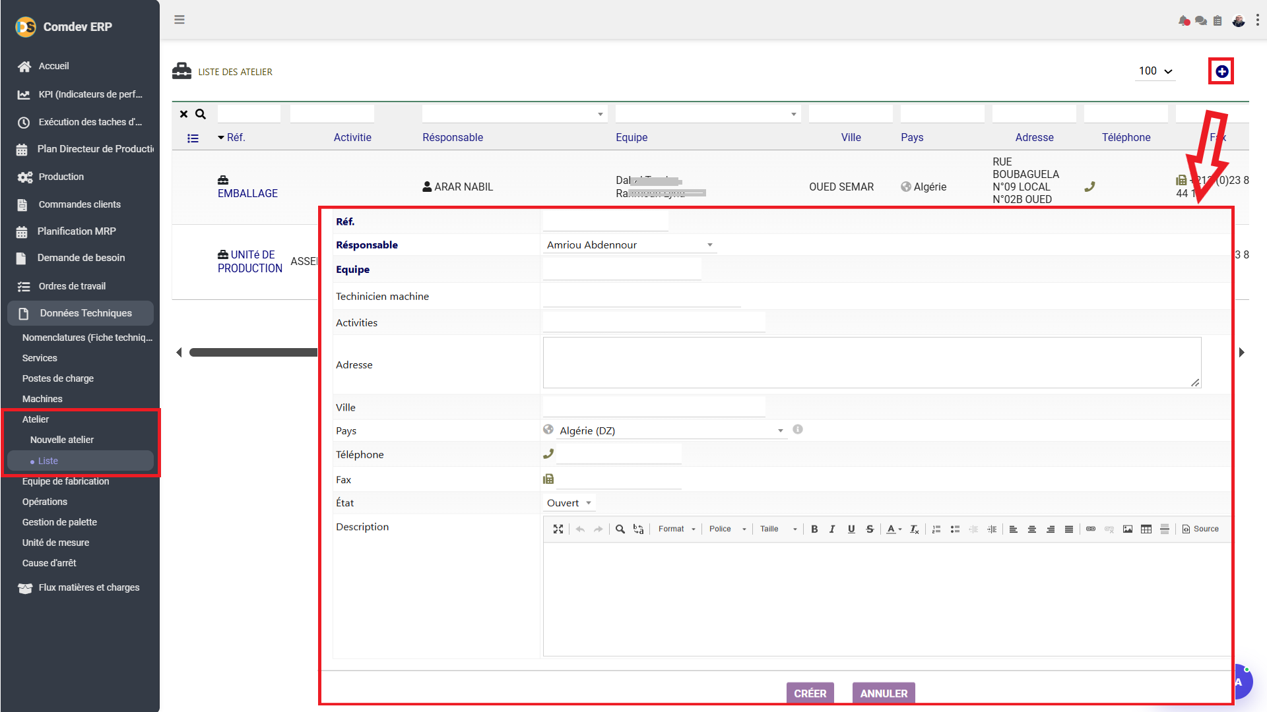Open Machines submenu item
Screen dimensions: 1267x712
[x=42, y=399]
